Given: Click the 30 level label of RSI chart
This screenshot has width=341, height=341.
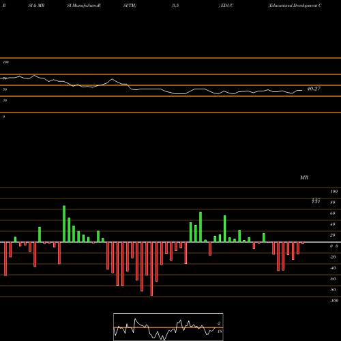Looking at the screenshot, I should point(5,100).
